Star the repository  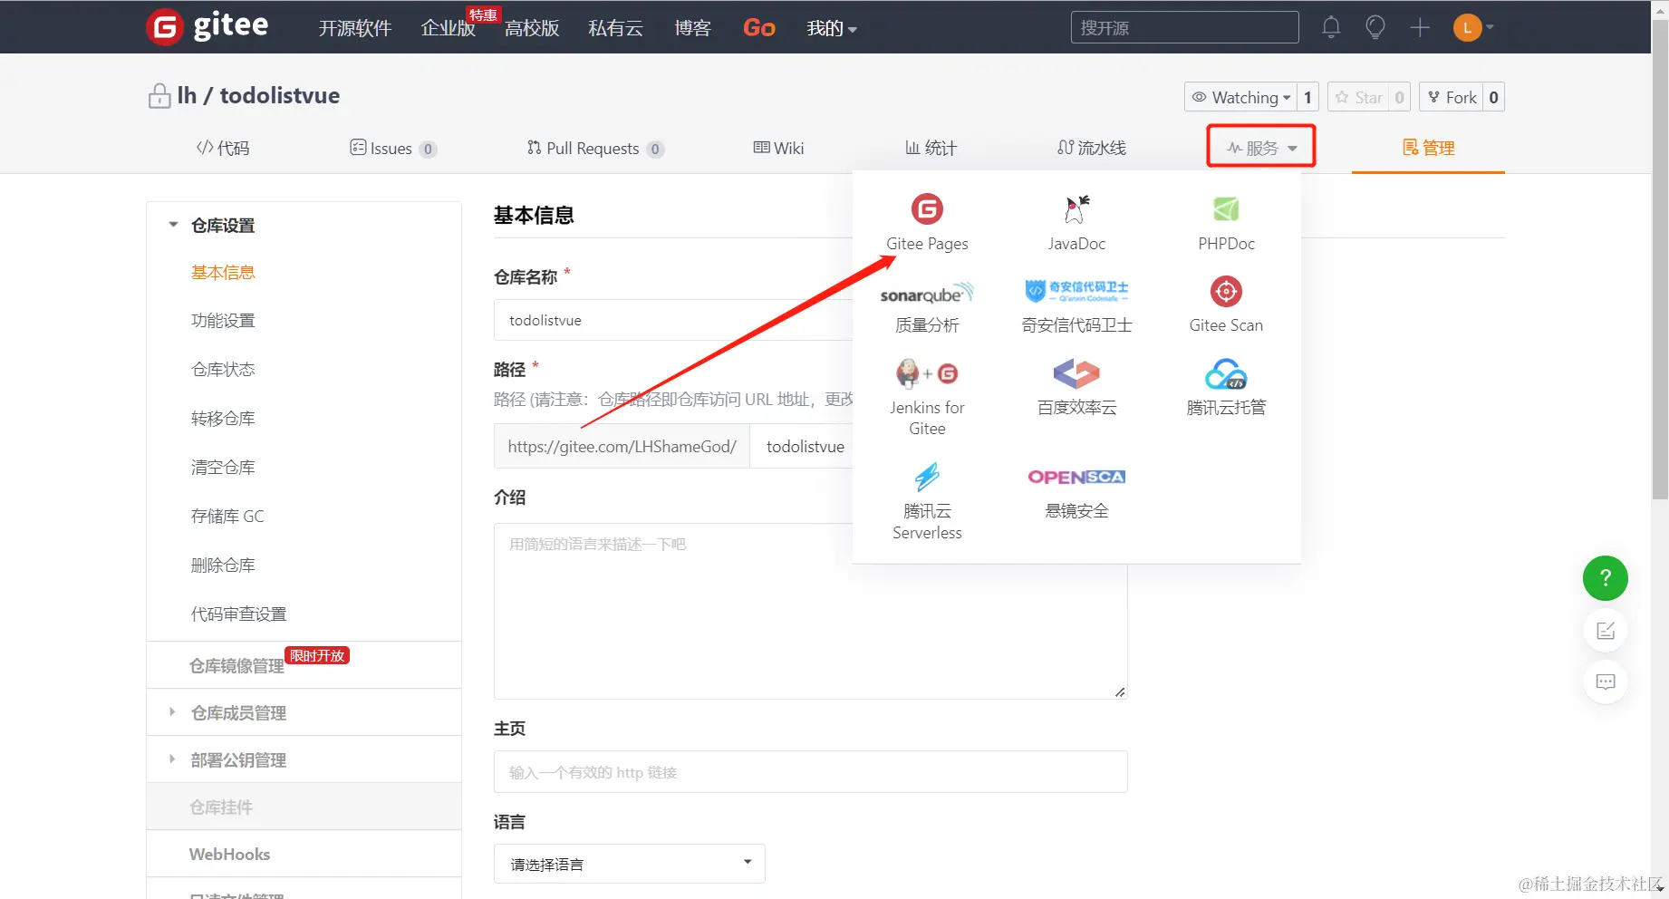pyautogui.click(x=1358, y=97)
